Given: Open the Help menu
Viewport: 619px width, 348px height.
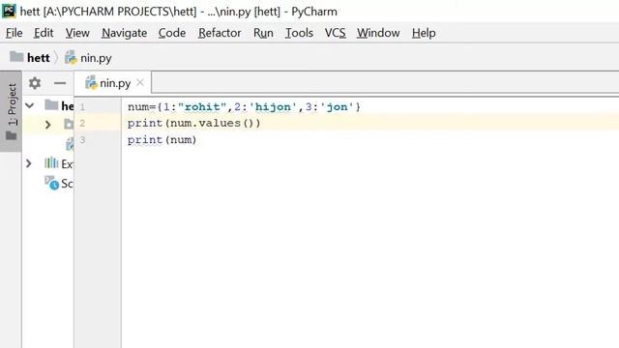Looking at the screenshot, I should tap(424, 33).
